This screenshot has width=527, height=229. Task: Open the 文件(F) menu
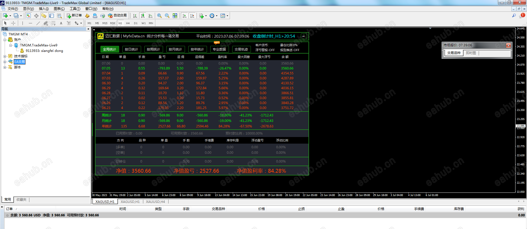[x=13, y=9]
